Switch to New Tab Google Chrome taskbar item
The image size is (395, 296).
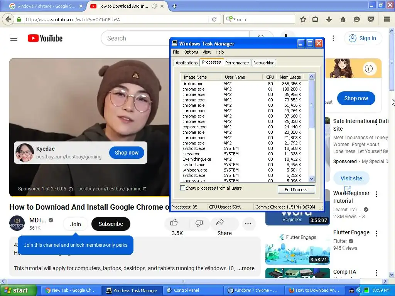point(71,290)
